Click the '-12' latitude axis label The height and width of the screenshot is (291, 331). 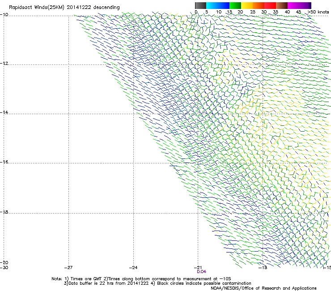[4, 64]
